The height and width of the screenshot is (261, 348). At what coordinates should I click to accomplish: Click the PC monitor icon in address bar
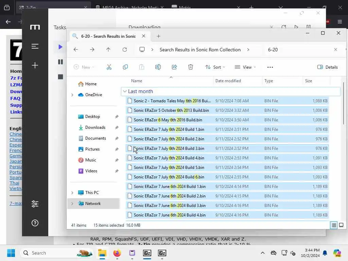tap(142, 50)
